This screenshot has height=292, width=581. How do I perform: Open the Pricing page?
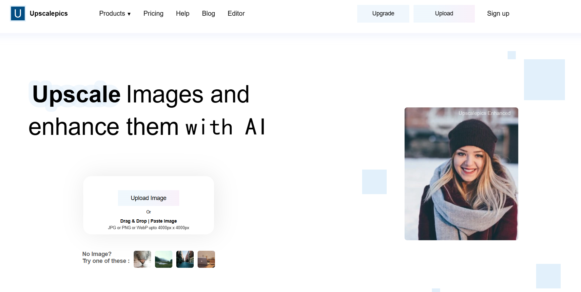pyautogui.click(x=153, y=13)
